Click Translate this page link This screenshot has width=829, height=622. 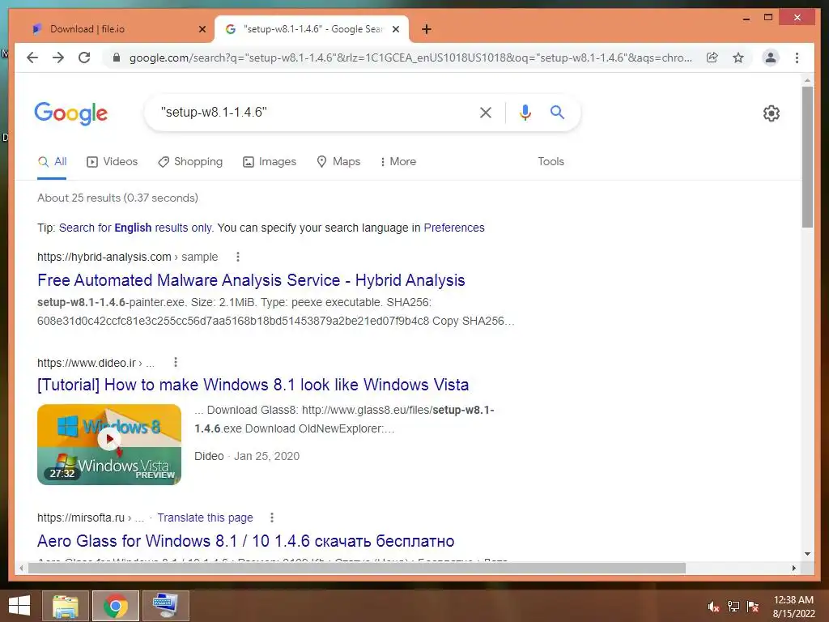[x=205, y=518]
